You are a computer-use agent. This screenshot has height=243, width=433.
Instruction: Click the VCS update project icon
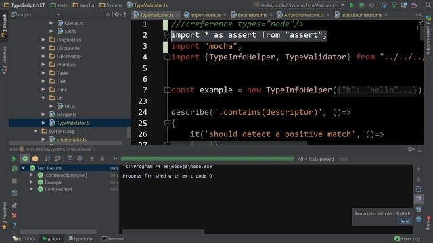click(384, 5)
